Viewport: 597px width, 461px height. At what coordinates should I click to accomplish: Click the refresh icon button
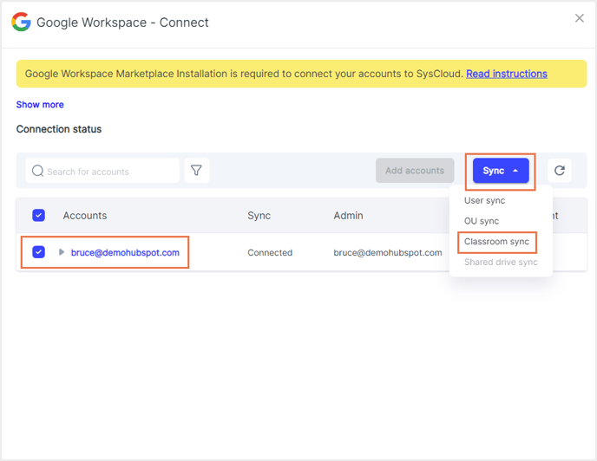560,171
